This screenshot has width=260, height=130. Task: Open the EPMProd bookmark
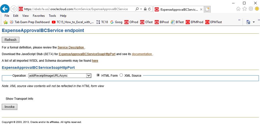tap(195, 22)
